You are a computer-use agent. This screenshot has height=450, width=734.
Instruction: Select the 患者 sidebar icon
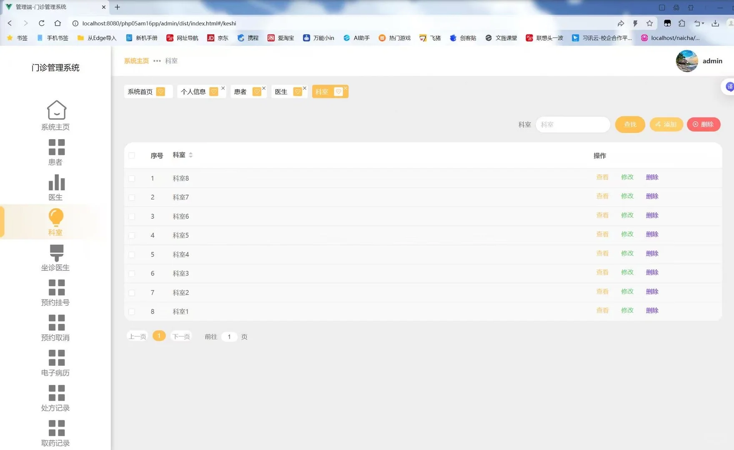coord(56,147)
